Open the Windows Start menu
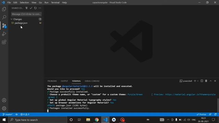 pyautogui.click(x=4, y=120)
